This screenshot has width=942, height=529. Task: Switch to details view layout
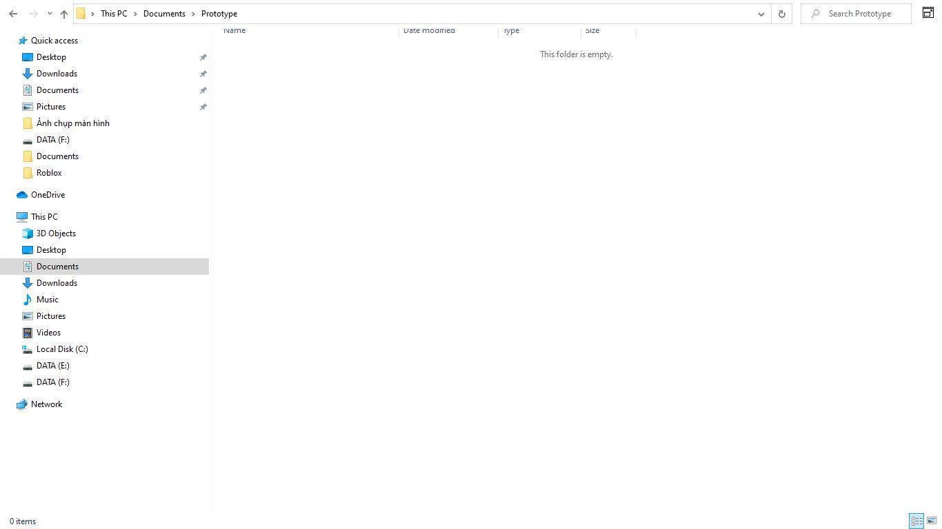(x=916, y=521)
